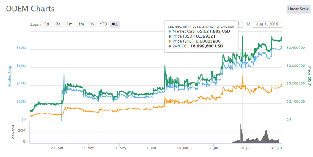Image resolution: width=313 pixels, height=157 pixels.
Task: Click the Price (USD) axis label
Action: click(309, 77)
